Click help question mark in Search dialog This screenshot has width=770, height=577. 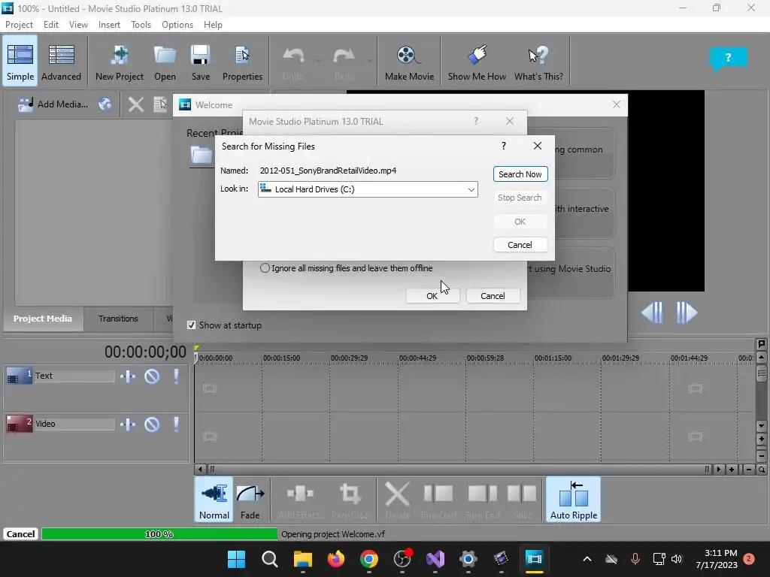tap(503, 146)
